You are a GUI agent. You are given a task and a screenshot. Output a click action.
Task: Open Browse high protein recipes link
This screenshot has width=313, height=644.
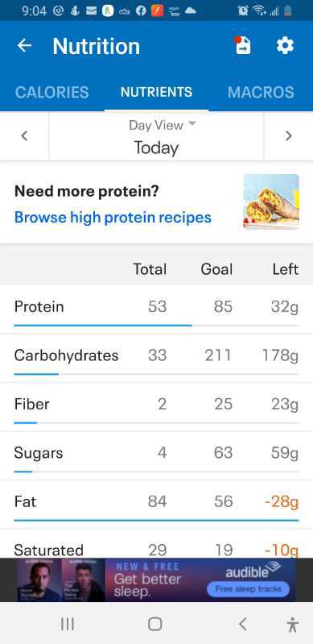tap(113, 218)
